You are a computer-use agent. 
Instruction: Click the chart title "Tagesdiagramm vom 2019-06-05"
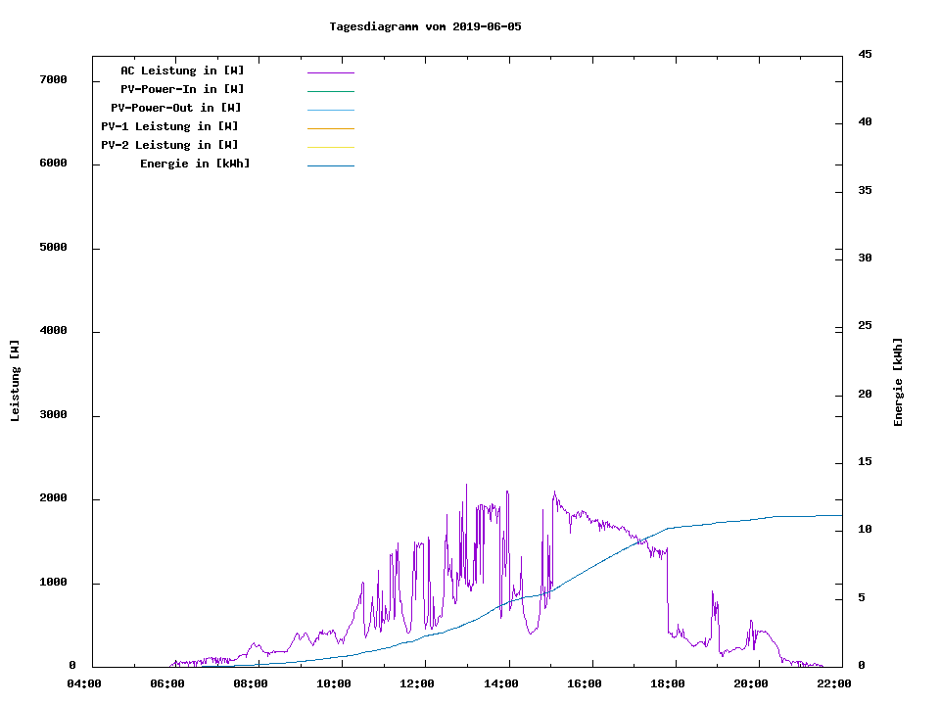click(425, 26)
